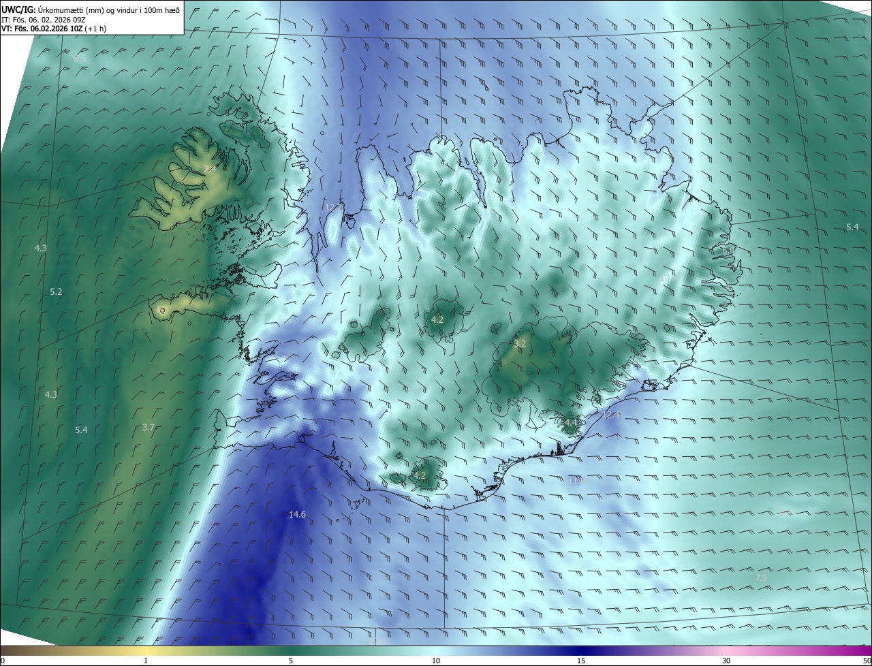Click the color scale at the 5 tick label

[x=291, y=661]
